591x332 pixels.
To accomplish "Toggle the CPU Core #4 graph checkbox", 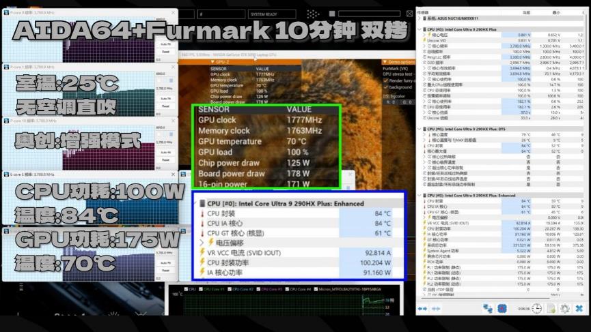I will (287, 289).
